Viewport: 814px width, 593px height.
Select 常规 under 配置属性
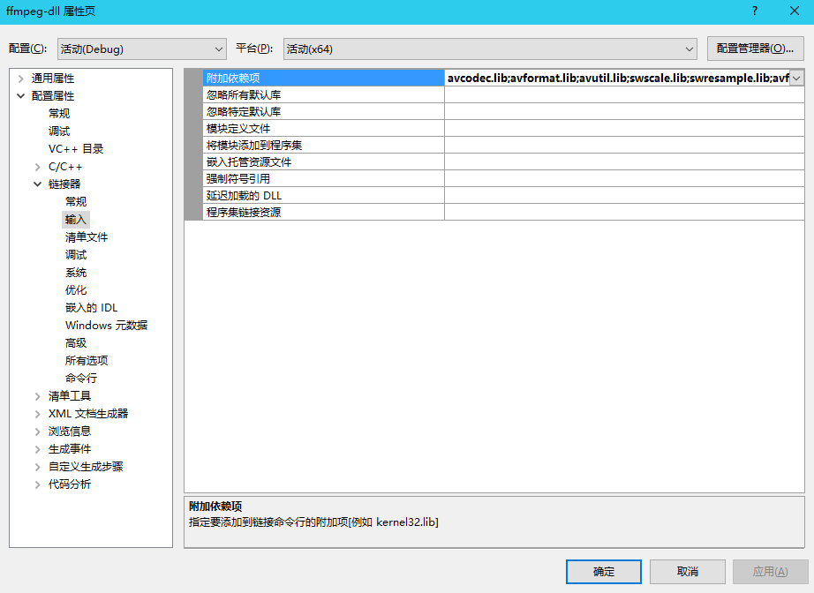click(x=59, y=114)
